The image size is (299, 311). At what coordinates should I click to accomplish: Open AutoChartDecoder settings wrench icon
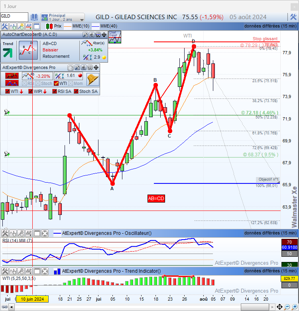[85, 35]
